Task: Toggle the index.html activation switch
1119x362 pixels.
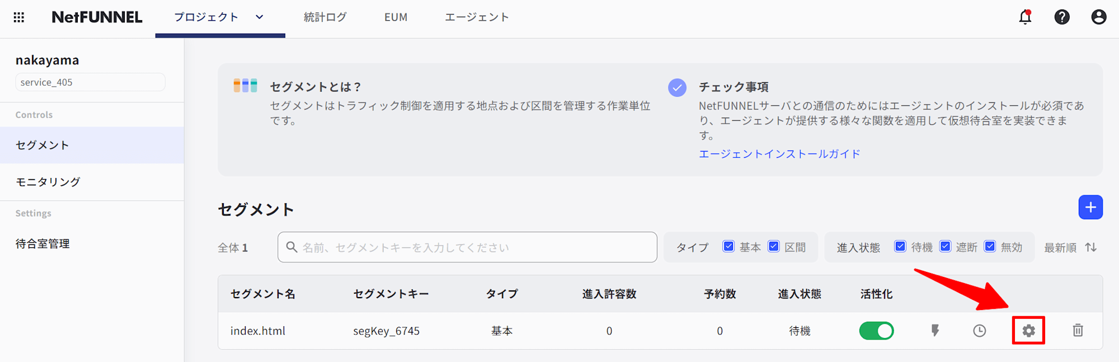Action: coord(876,331)
